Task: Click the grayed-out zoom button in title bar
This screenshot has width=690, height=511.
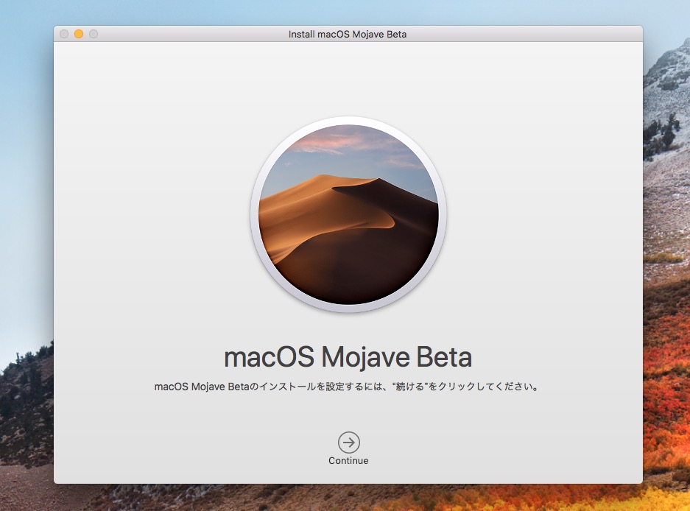Action: [94, 34]
